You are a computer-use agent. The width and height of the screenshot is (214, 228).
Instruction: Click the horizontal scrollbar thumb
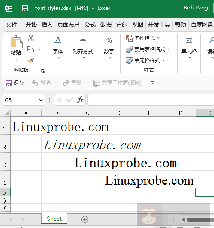201,219
